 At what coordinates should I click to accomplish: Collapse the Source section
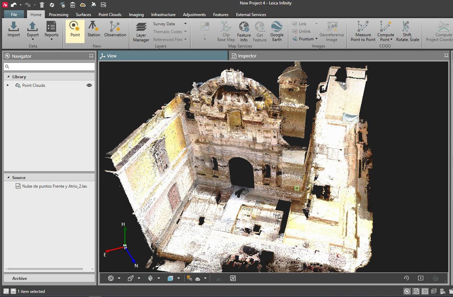pos(8,177)
